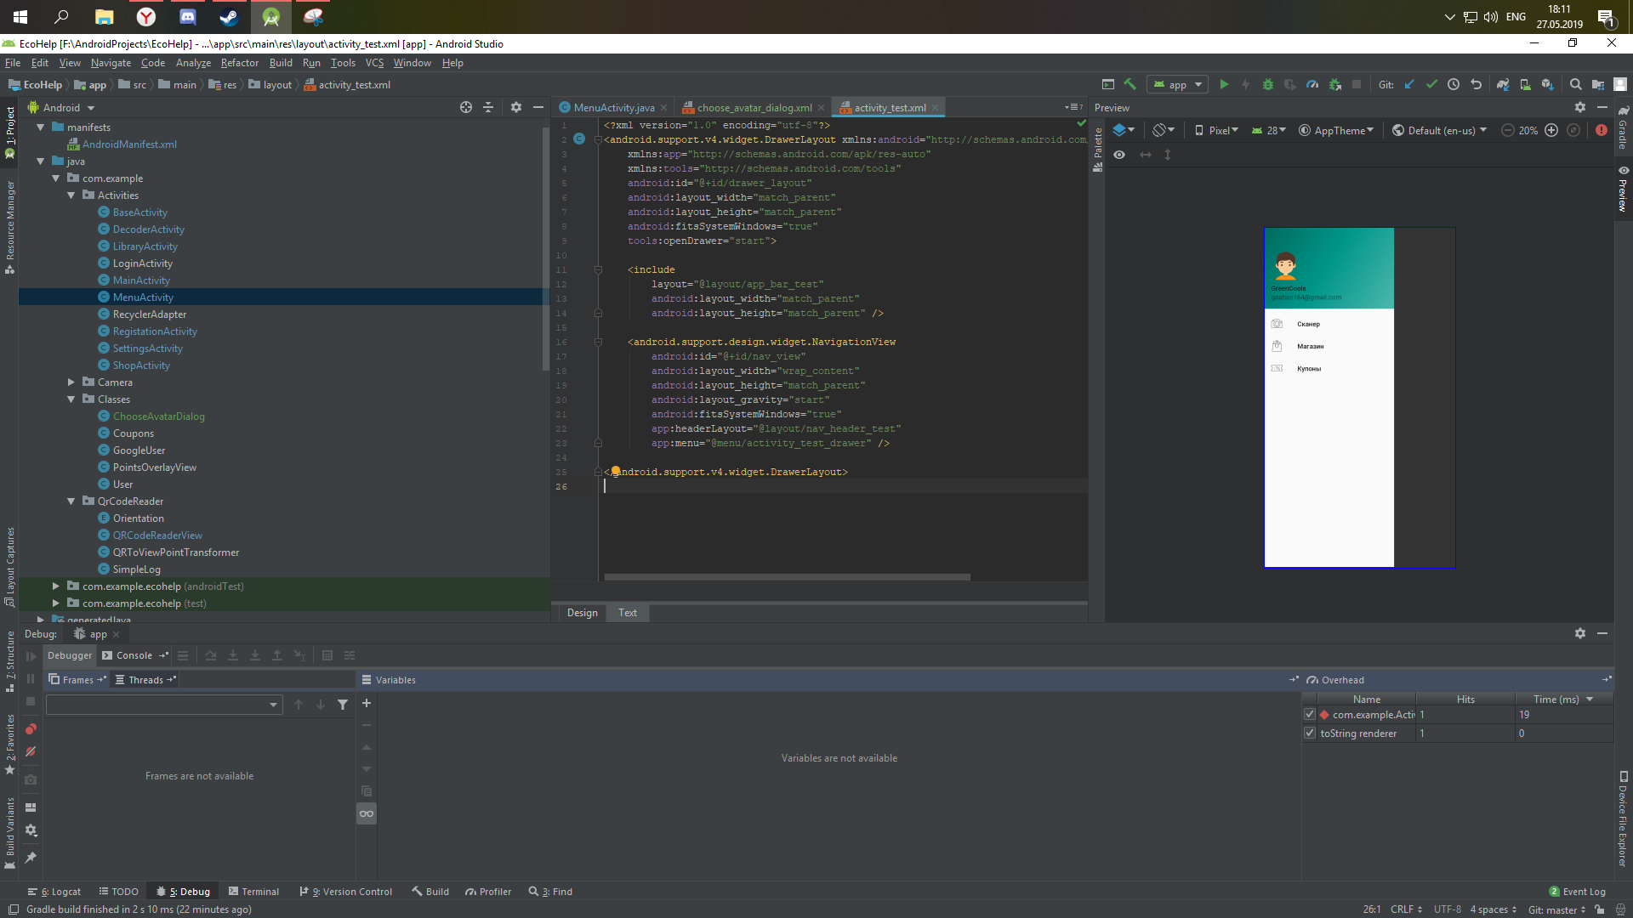
Task: Open the SDK Manager icon
Action: tap(1547, 84)
